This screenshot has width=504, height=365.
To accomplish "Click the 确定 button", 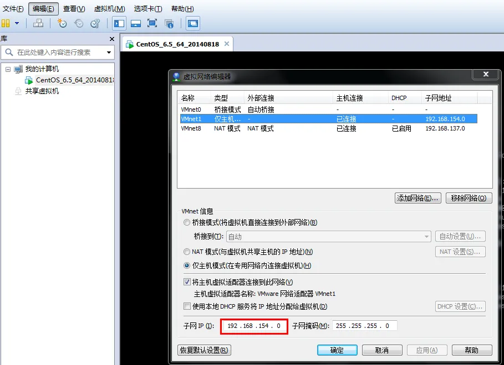I will (337, 350).
